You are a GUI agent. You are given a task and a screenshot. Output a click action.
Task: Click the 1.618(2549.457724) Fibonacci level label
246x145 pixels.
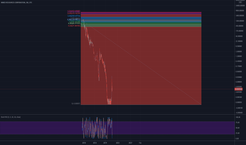[74, 16]
